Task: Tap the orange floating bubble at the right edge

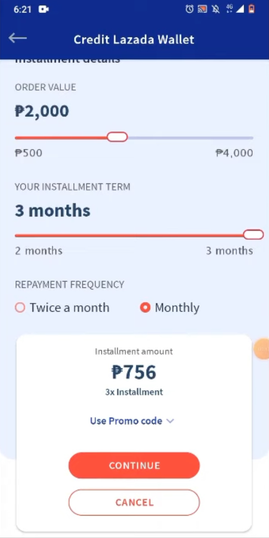Action: point(261,349)
